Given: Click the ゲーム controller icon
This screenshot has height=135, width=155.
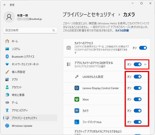Looking at the screenshot, I should (7, 103).
